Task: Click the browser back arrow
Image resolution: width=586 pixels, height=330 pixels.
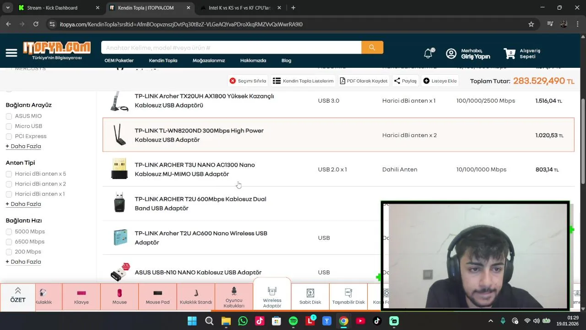Action: pyautogui.click(x=9, y=24)
